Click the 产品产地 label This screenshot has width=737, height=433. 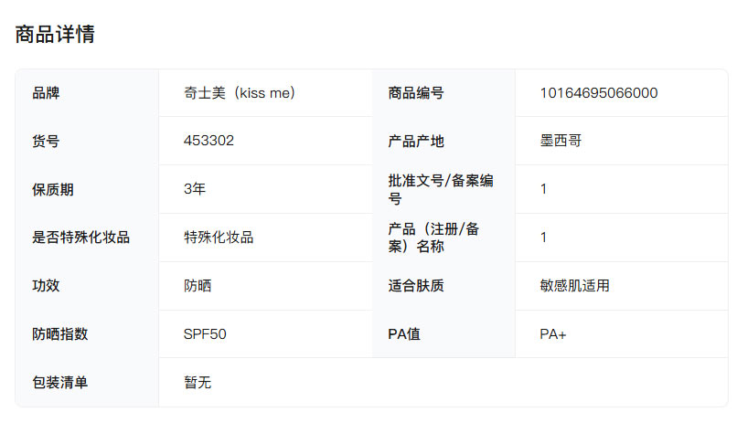coord(416,142)
